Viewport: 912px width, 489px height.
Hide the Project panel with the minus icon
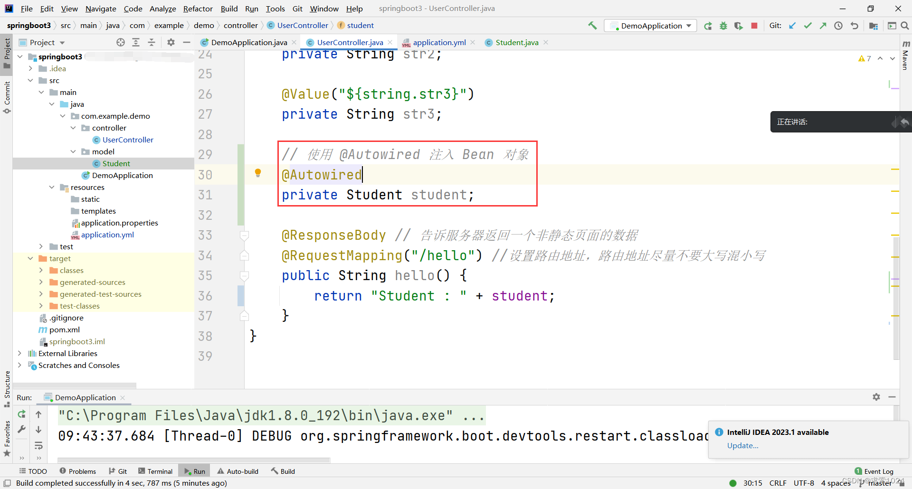pyautogui.click(x=187, y=42)
